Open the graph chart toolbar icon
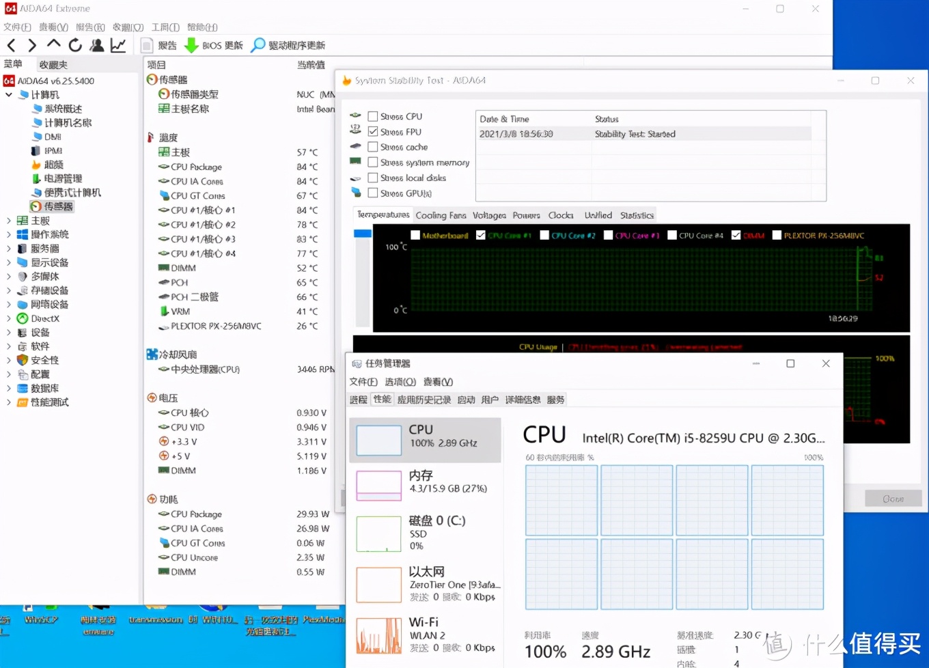 118,46
